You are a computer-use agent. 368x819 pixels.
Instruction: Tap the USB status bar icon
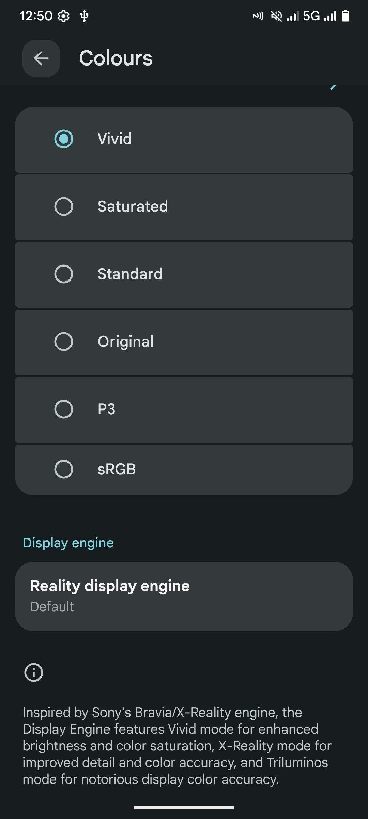point(84,16)
